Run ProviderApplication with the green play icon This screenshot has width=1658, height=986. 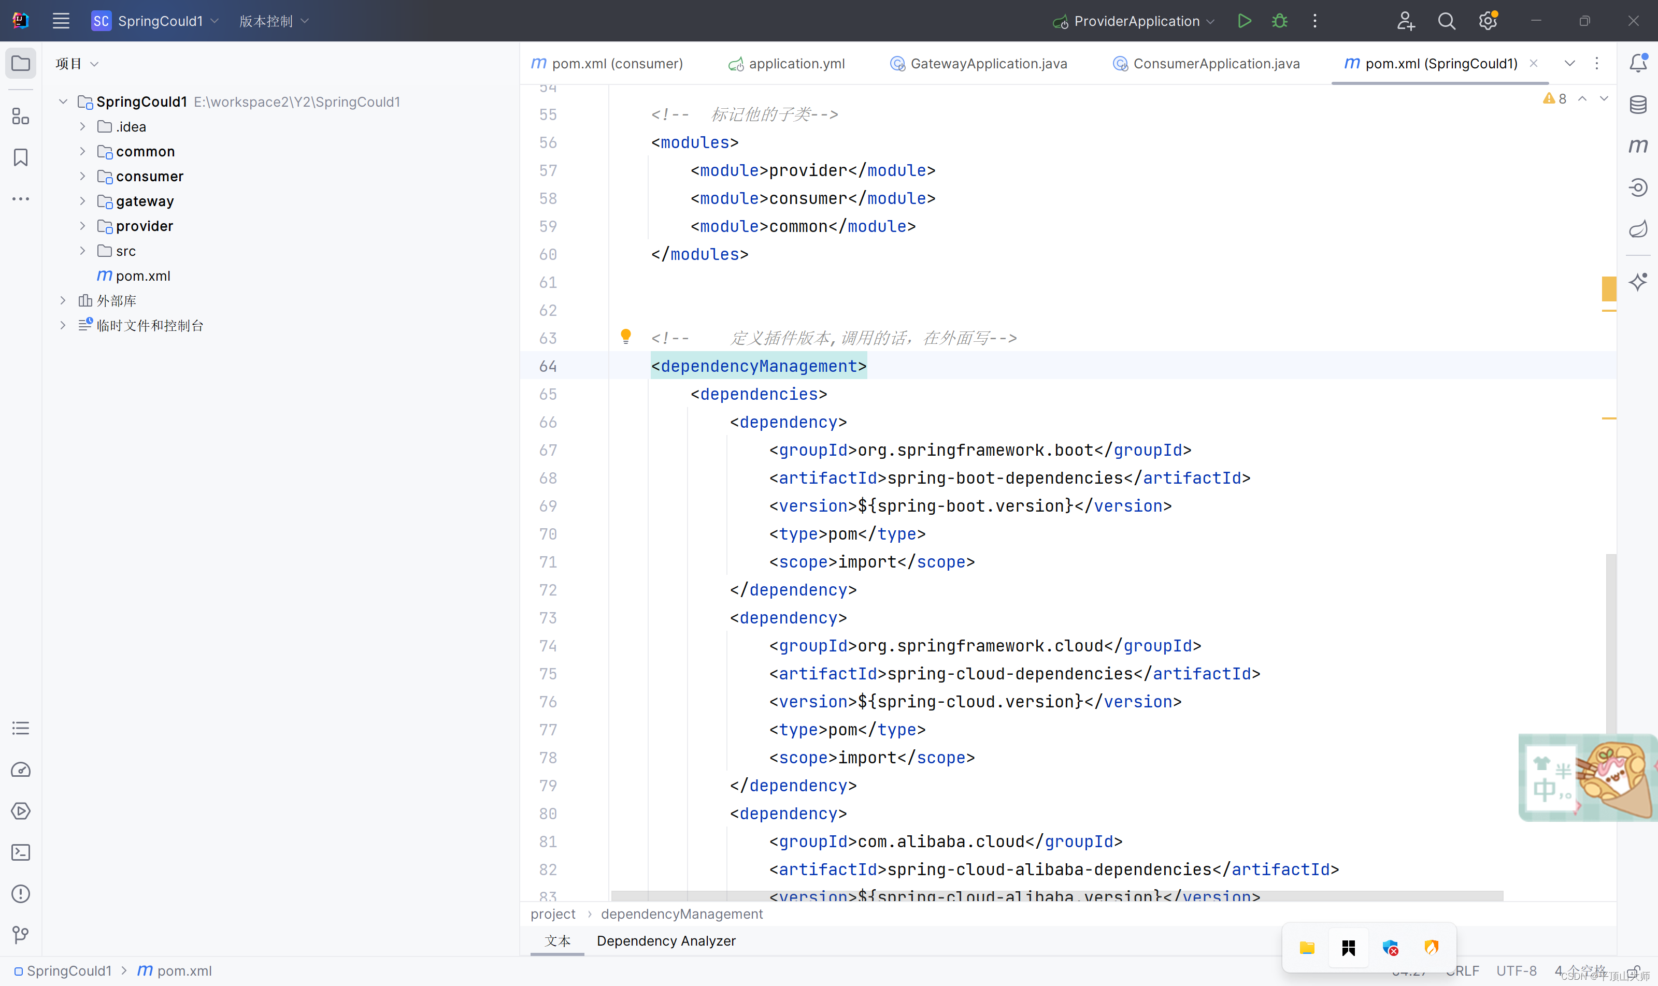(1245, 21)
